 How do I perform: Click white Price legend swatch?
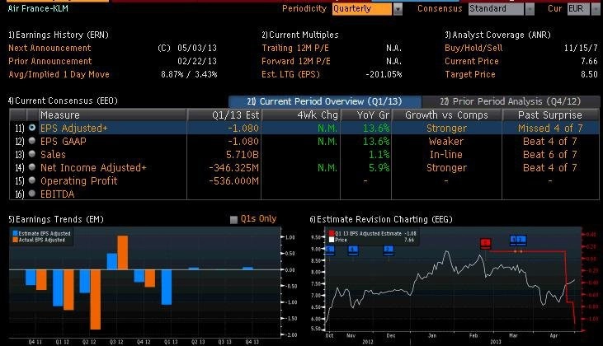tap(332, 240)
